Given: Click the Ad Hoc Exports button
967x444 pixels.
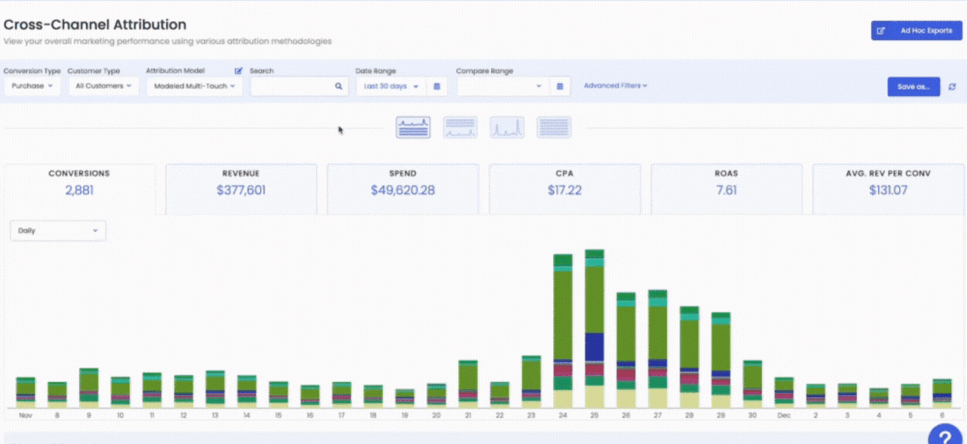Looking at the screenshot, I should click(916, 31).
